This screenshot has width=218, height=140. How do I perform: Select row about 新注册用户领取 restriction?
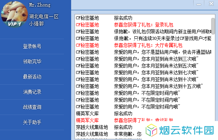coord(143,31)
